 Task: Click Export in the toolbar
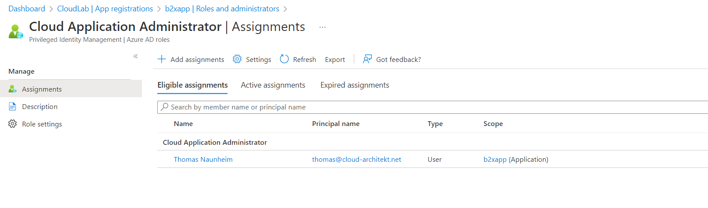tap(335, 59)
